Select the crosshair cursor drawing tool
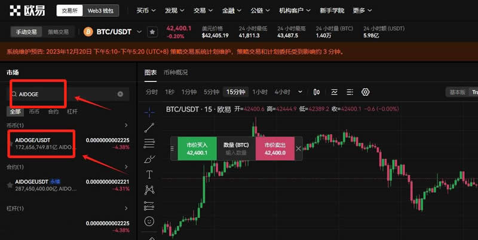478x240 pixels. coord(149,111)
